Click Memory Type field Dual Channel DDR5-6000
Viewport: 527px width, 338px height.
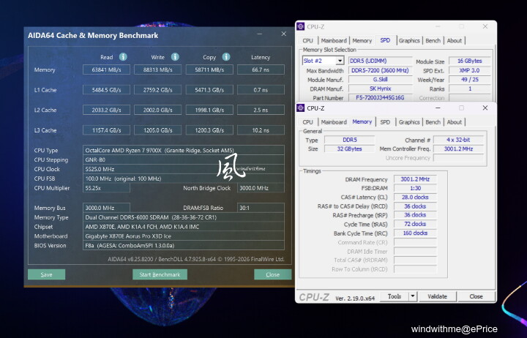[x=184, y=217]
